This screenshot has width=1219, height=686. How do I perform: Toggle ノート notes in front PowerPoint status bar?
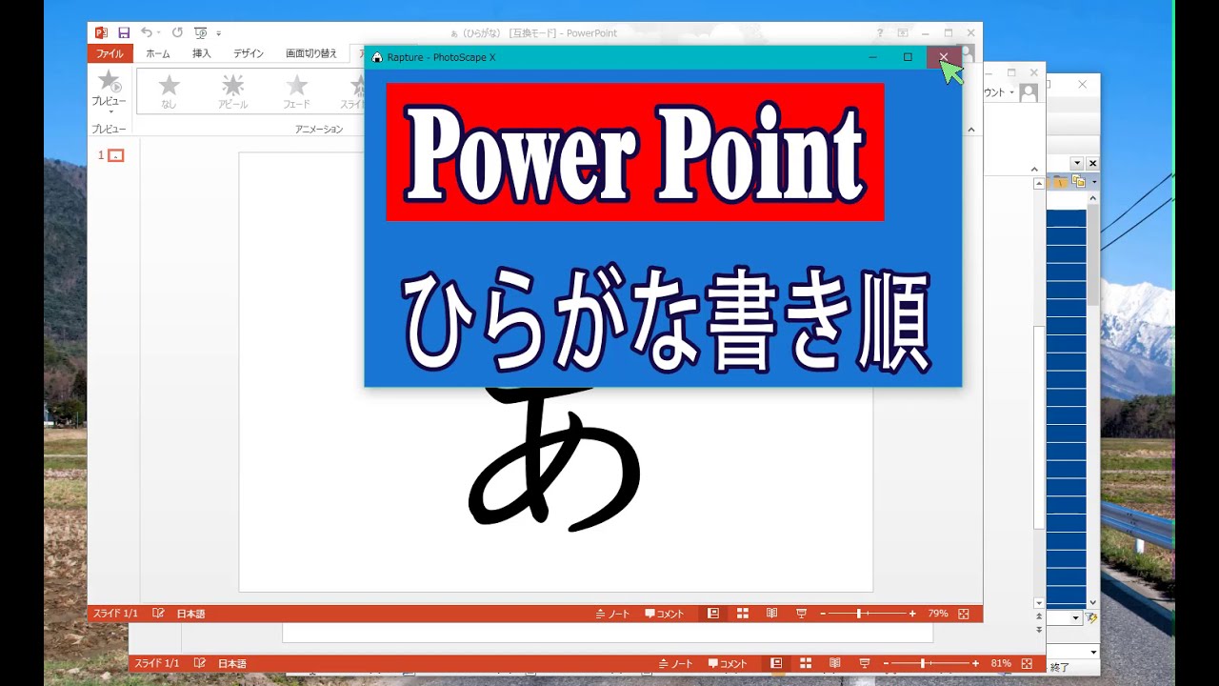coord(612,614)
